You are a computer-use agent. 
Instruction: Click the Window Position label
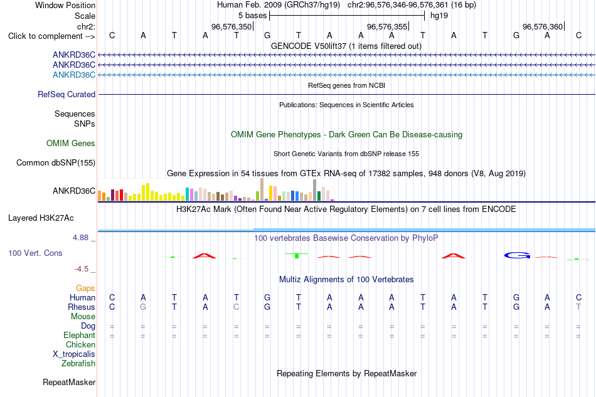[65, 5]
